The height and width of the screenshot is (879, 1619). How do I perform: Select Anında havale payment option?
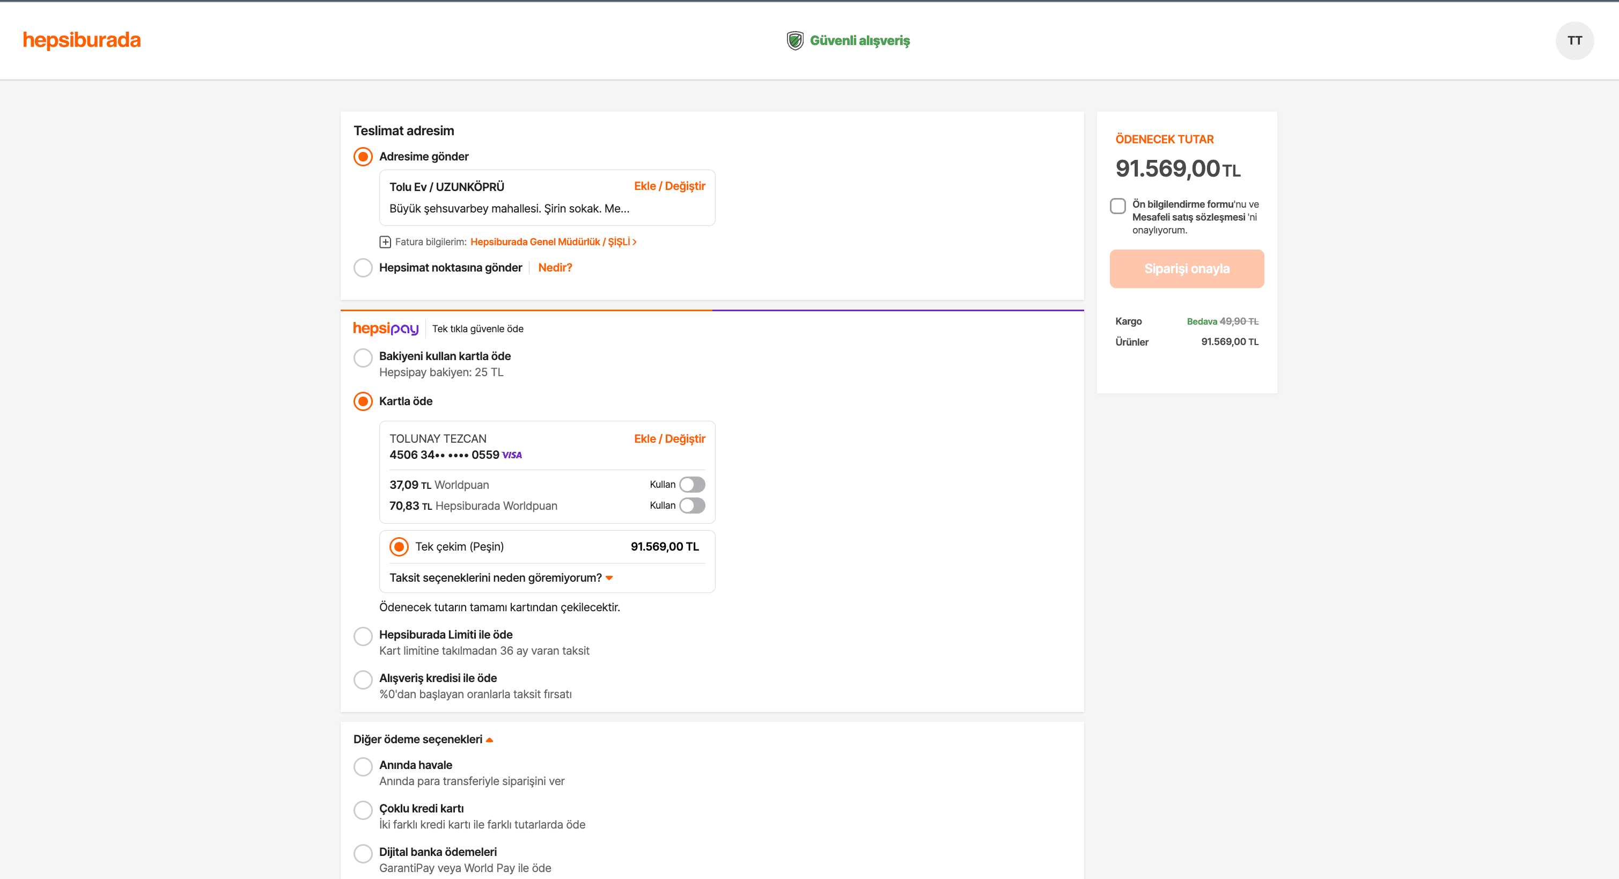tap(363, 766)
